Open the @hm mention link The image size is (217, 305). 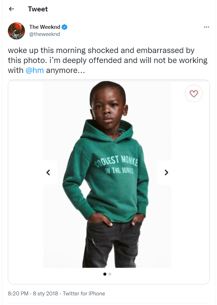[x=35, y=70]
